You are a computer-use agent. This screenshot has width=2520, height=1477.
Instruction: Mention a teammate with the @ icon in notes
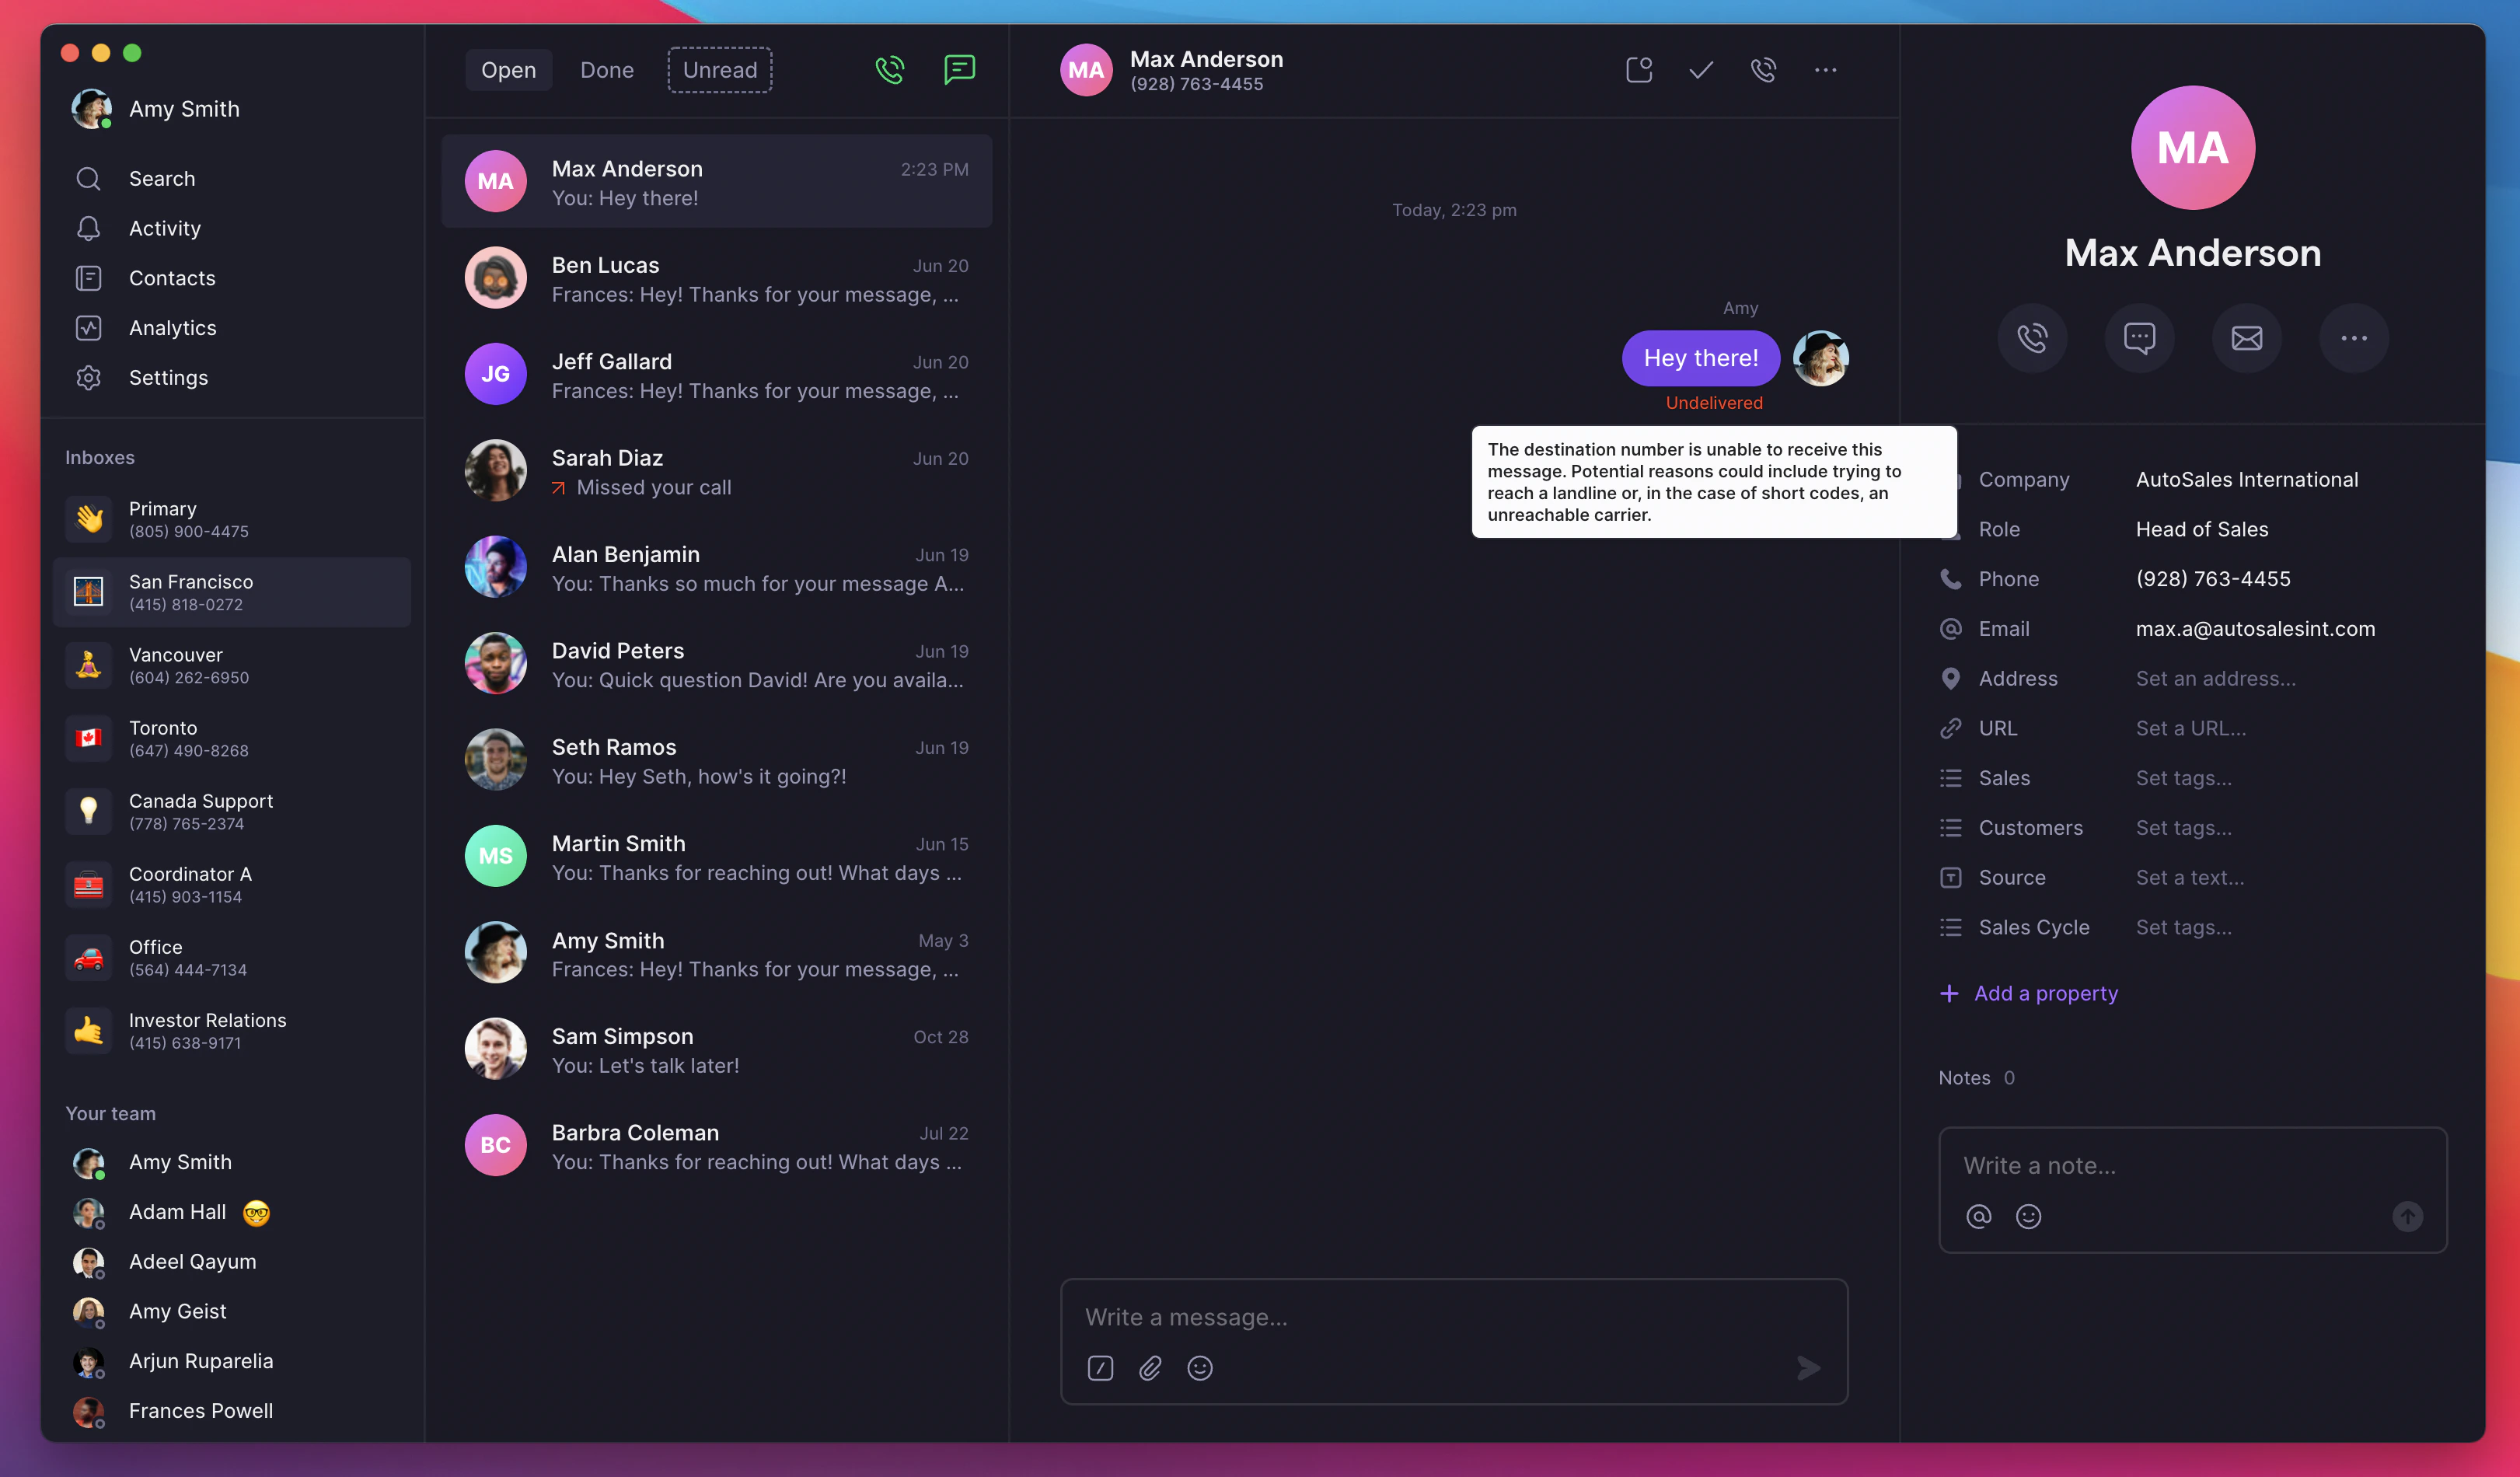pyautogui.click(x=1979, y=1216)
